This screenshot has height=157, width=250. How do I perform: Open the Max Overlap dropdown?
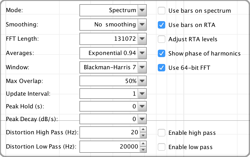tap(113, 81)
